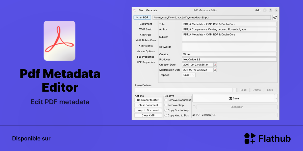Click the Producer field with NeoOffice 2.2
This screenshot has width=303, height=151.
click(229, 59)
